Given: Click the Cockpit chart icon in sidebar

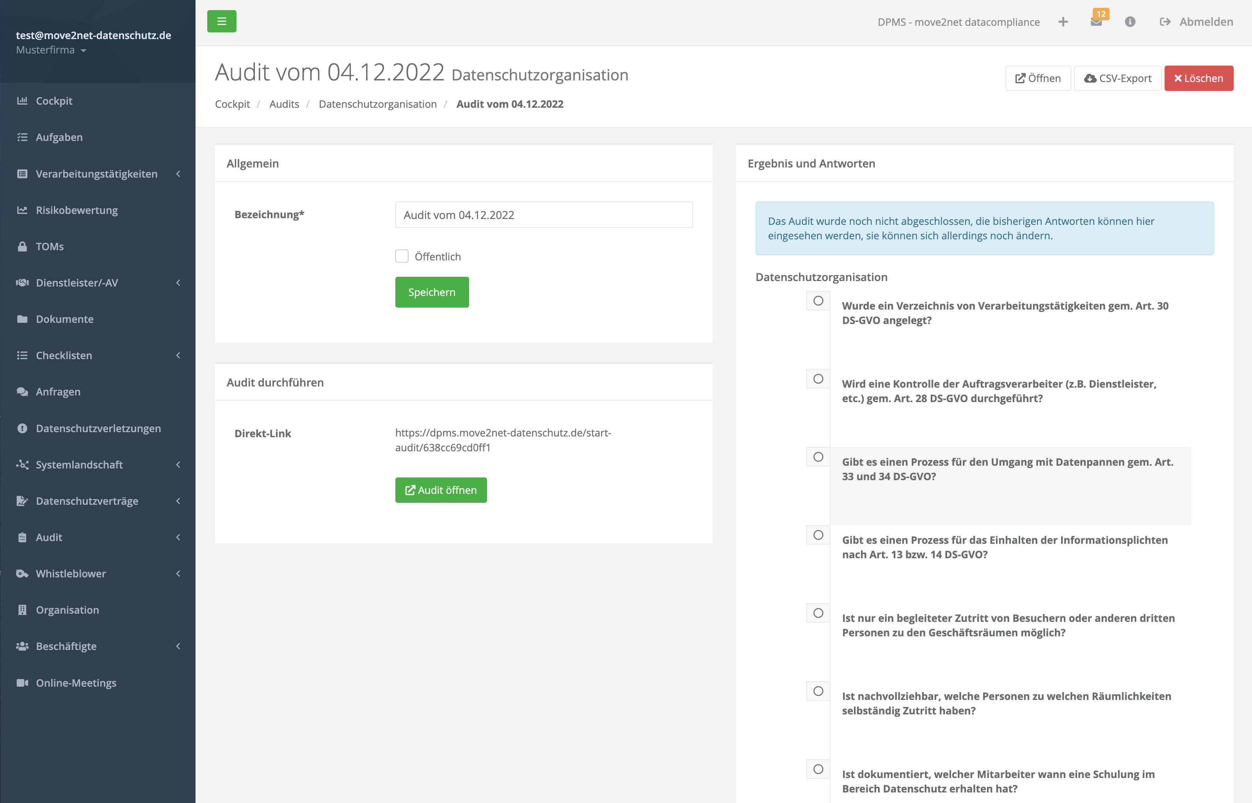Looking at the screenshot, I should [x=22, y=101].
